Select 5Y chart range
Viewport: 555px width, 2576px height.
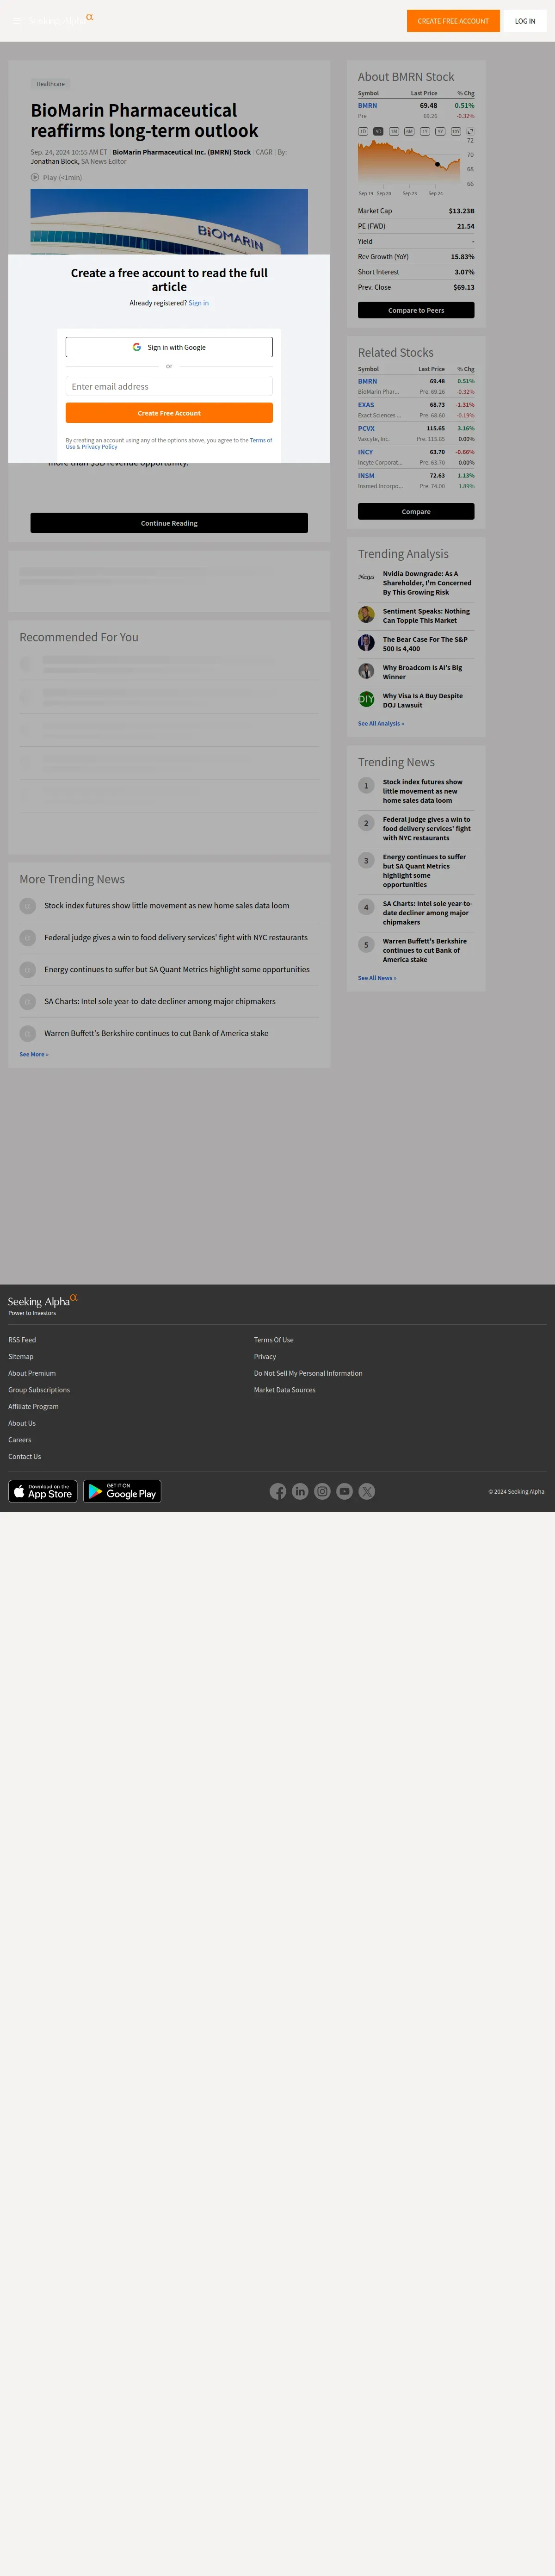[x=440, y=131]
